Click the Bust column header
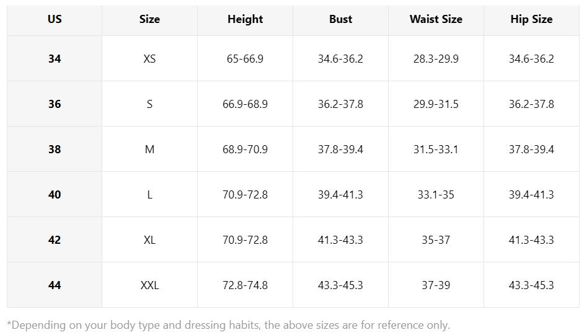The image size is (587, 335). [341, 19]
